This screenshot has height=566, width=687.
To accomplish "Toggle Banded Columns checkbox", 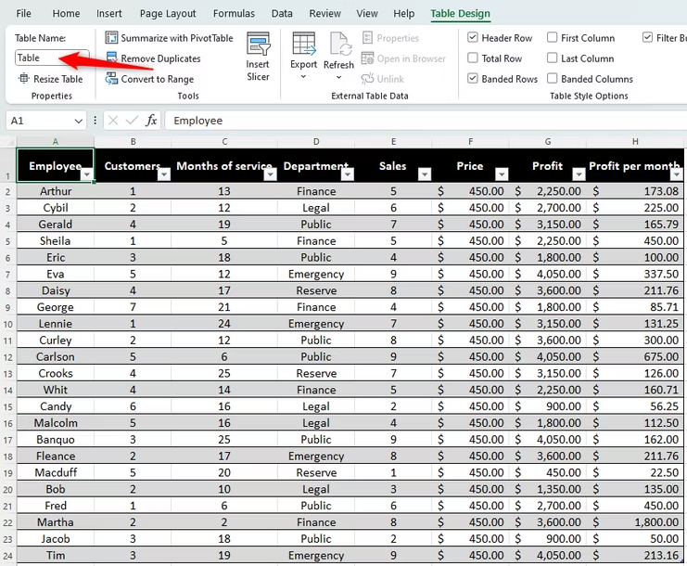I will (x=552, y=79).
